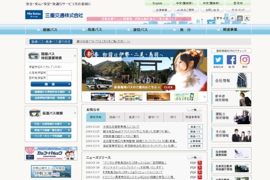The height and width of the screenshot is (180, 270).
Task: Open the 生命保険損害保険 side banner
Action: click(x=231, y=153)
